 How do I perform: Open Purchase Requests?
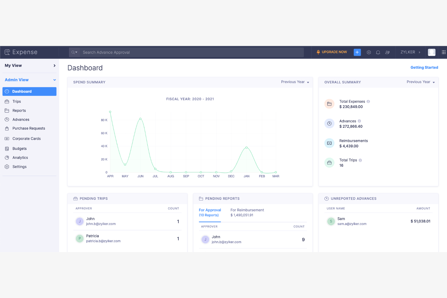[x=28, y=128]
